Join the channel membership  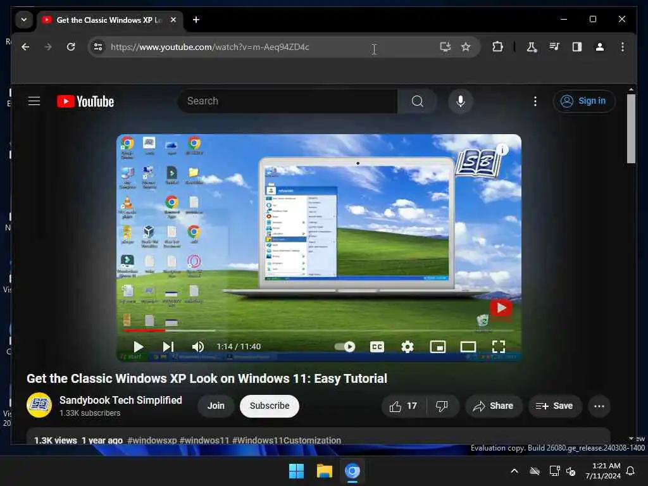[216, 406]
